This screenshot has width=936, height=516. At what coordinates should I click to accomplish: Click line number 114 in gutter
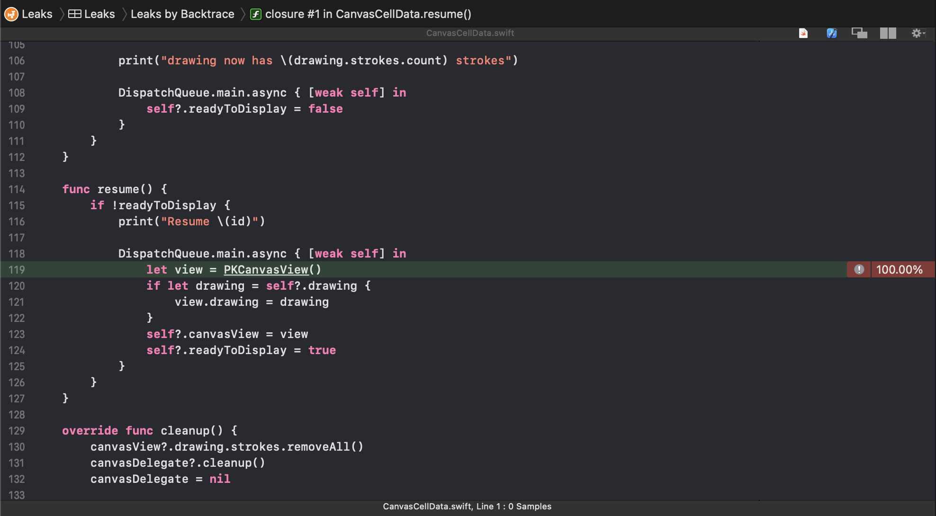(17, 189)
